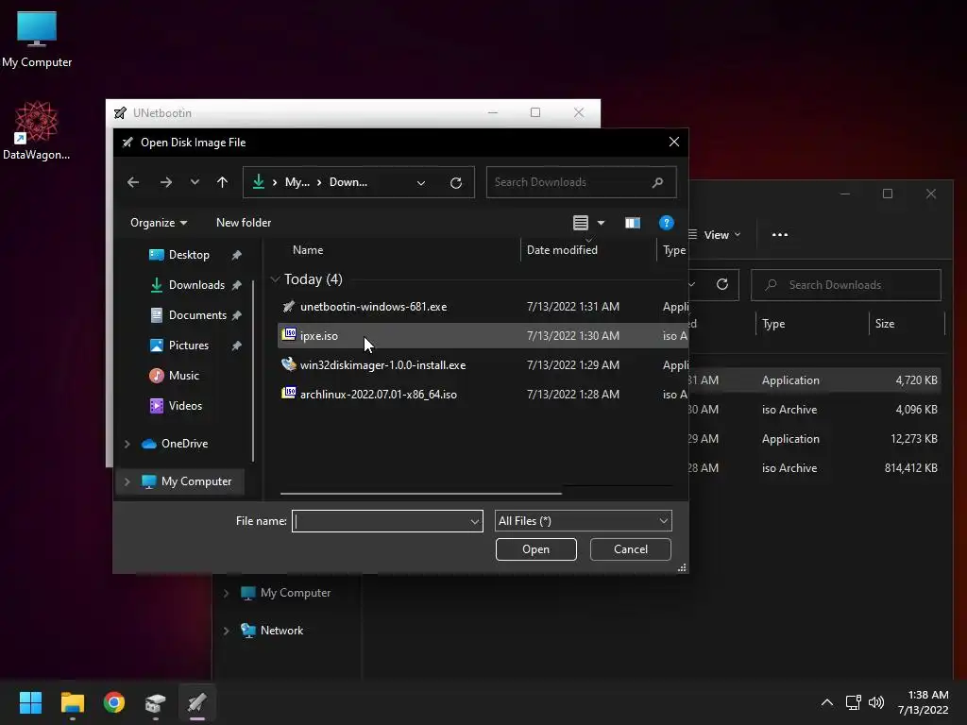Open Videos in the dialog's navigation pane

(185, 406)
